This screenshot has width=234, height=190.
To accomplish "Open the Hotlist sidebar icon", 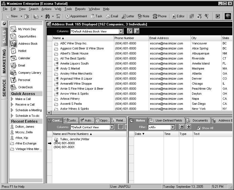I will tap(13, 51).
